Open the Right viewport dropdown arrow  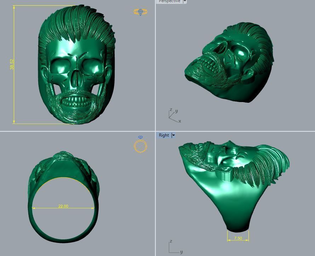173,135
